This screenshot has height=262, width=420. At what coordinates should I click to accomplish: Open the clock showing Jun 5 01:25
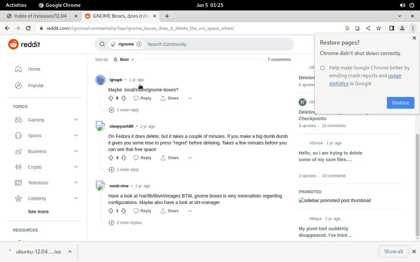click(x=210, y=5)
